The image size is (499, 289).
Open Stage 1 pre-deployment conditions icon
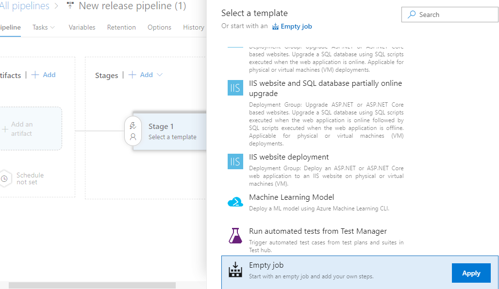pyautogui.click(x=133, y=126)
